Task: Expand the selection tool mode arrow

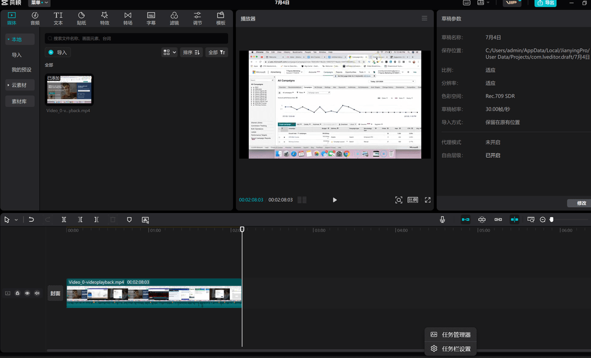Action: pyautogui.click(x=16, y=220)
